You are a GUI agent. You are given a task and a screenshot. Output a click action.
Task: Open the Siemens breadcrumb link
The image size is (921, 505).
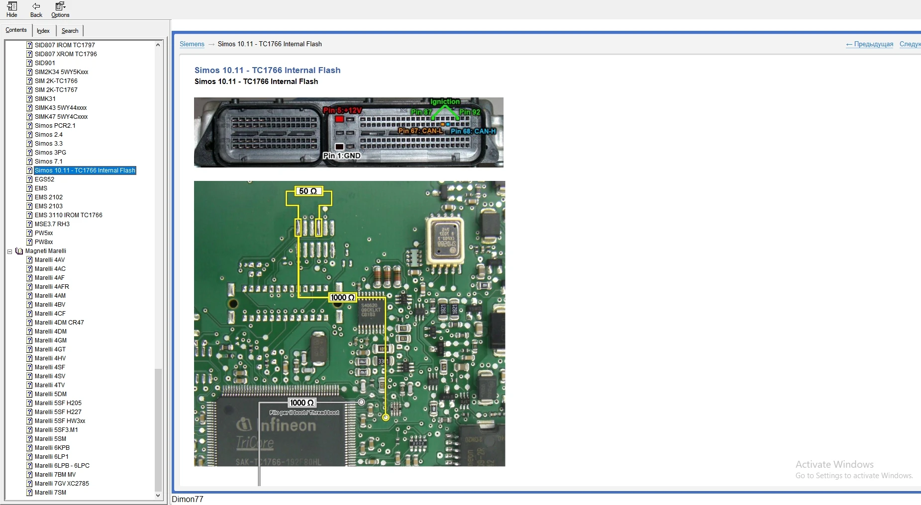tap(192, 44)
